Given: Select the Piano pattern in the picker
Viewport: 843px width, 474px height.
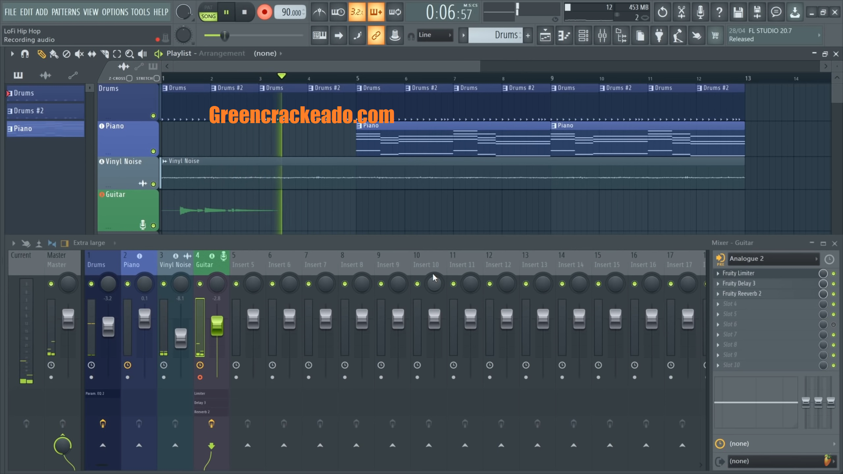Looking at the screenshot, I should pos(45,129).
